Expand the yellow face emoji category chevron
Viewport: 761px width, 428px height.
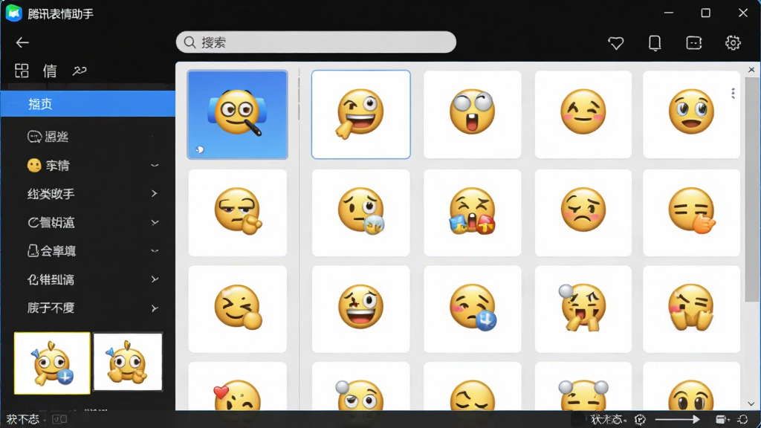click(x=155, y=166)
